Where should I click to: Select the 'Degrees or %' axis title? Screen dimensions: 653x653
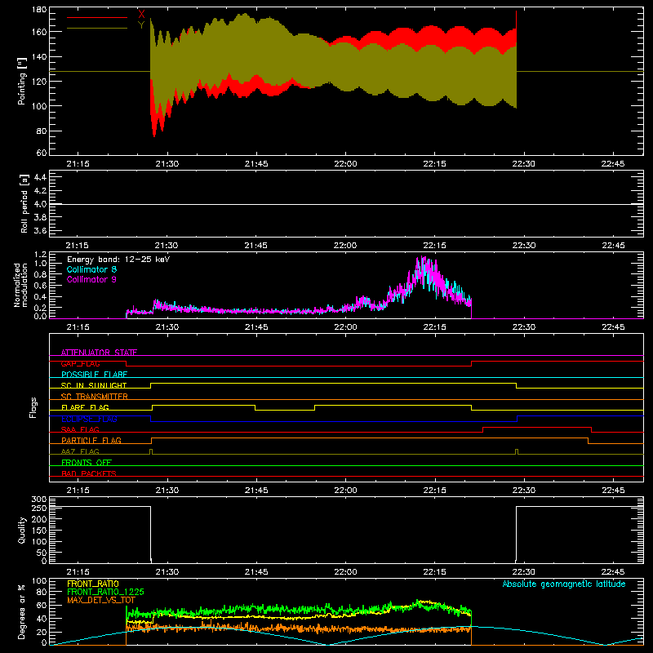pyautogui.click(x=22, y=611)
